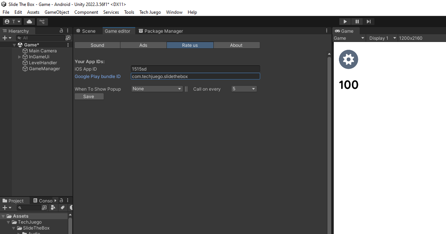Open the Hierarchy search window icon
Screen dimensions: 446x234
(x=68, y=38)
